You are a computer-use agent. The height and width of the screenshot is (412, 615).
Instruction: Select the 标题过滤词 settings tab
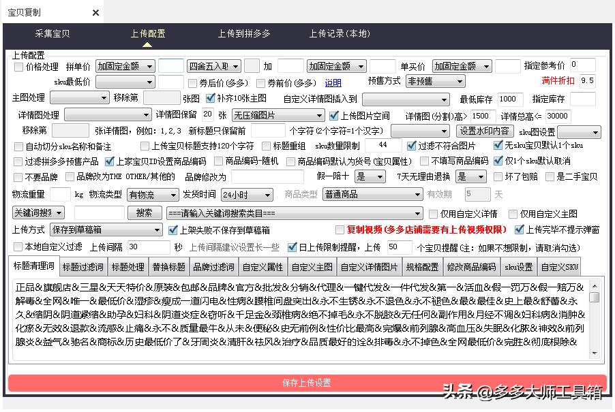pos(82,266)
